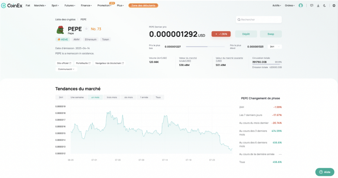This screenshot has height=178, width=338.
Task: Click the Token tag
Action: [x=105, y=39]
